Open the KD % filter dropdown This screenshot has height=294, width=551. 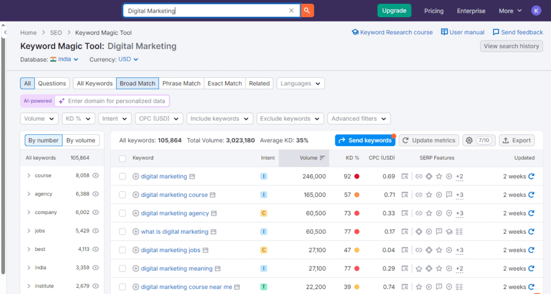tap(79, 119)
